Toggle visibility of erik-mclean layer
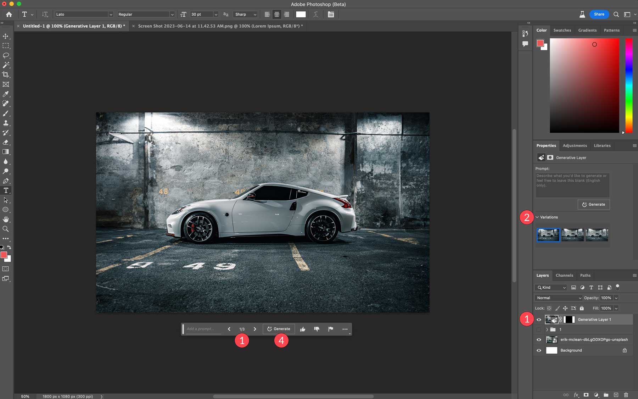 pos(539,340)
